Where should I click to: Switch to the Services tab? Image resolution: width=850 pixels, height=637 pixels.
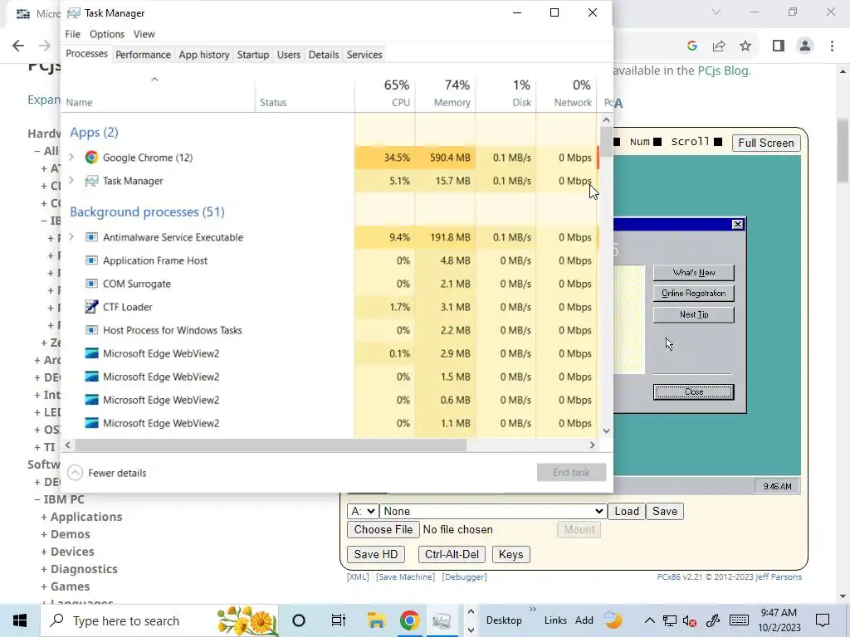[364, 55]
